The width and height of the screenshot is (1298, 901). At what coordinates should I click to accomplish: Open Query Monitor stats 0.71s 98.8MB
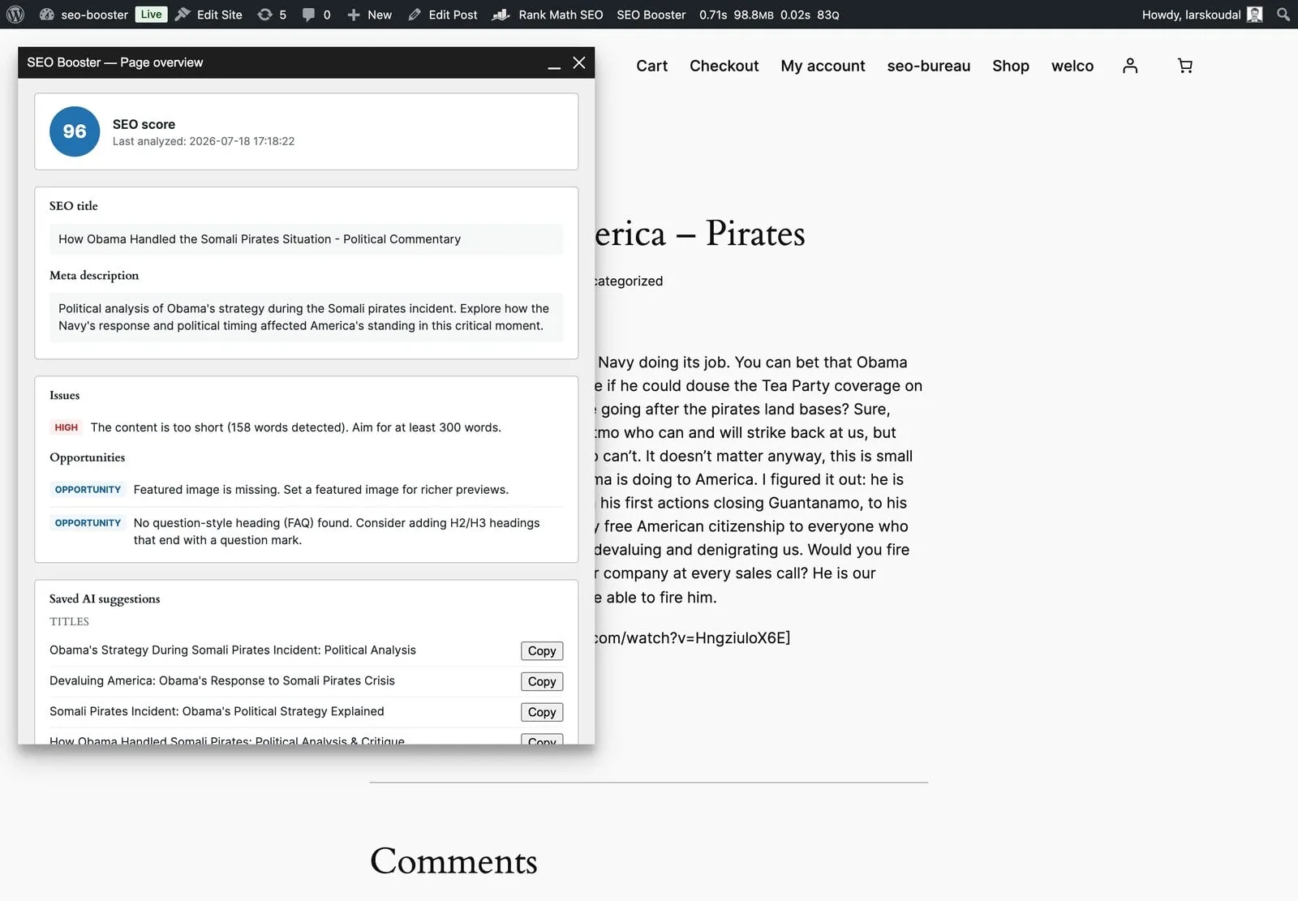coord(769,15)
